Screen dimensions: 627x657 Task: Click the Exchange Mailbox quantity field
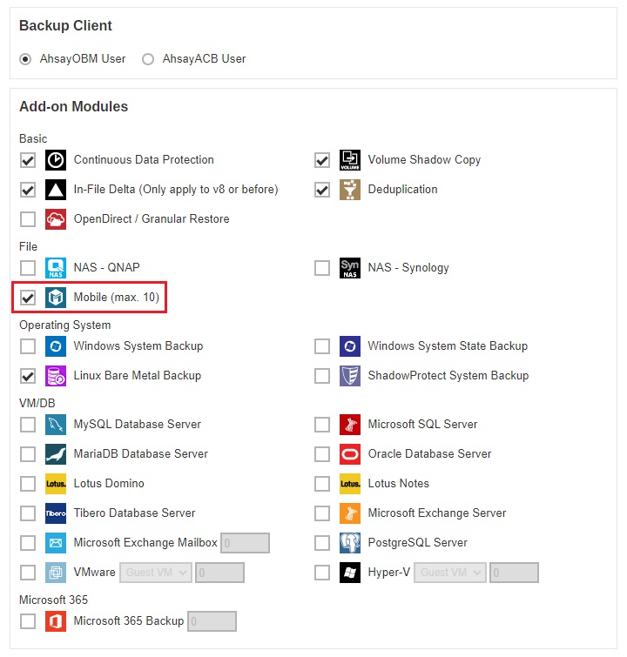(x=246, y=543)
